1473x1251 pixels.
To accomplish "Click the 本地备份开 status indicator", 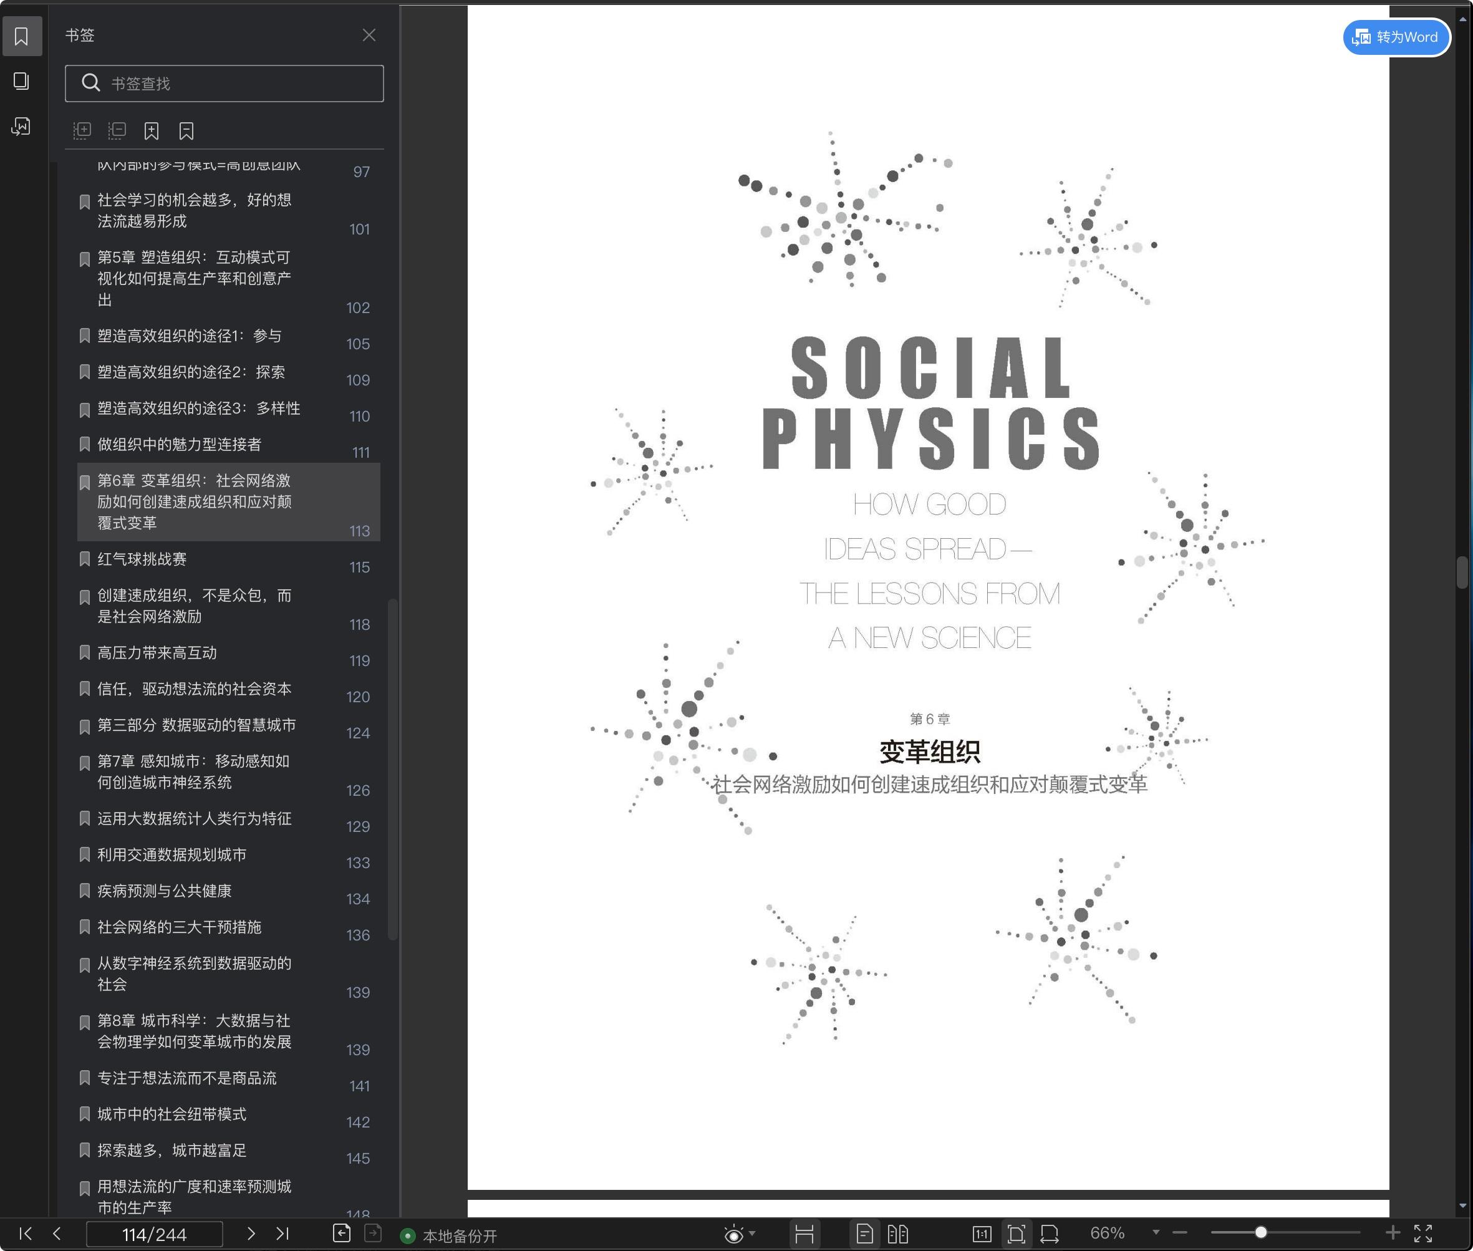I will [450, 1236].
